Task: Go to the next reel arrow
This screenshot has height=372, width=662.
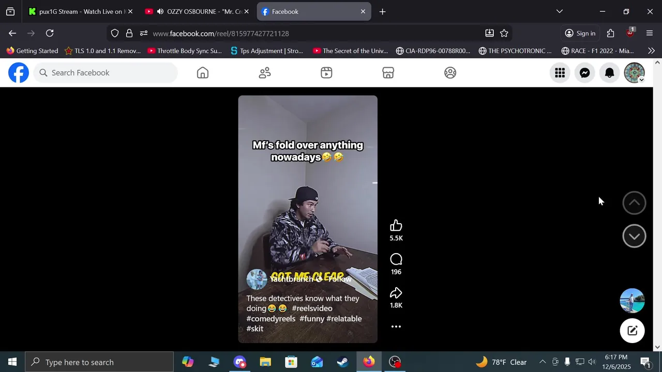Action: [x=634, y=236]
